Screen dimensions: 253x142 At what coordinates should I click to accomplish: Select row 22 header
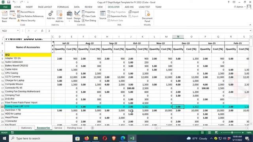click(x=2, y=106)
